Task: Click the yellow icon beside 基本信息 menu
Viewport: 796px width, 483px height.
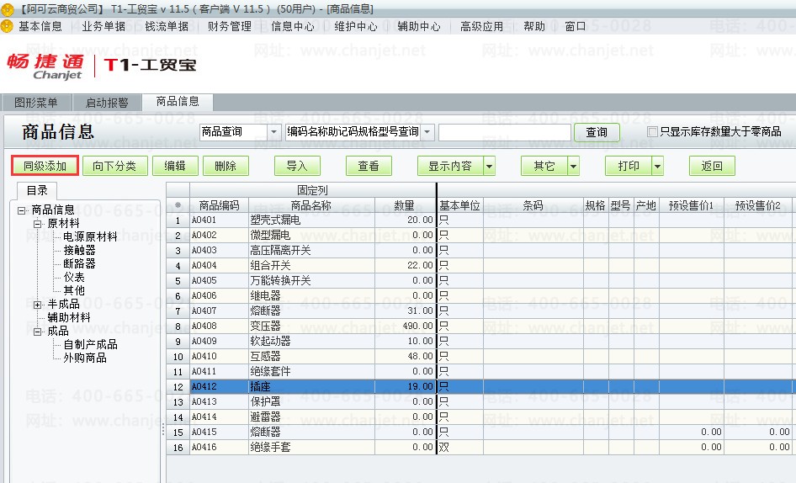Action: [7, 26]
